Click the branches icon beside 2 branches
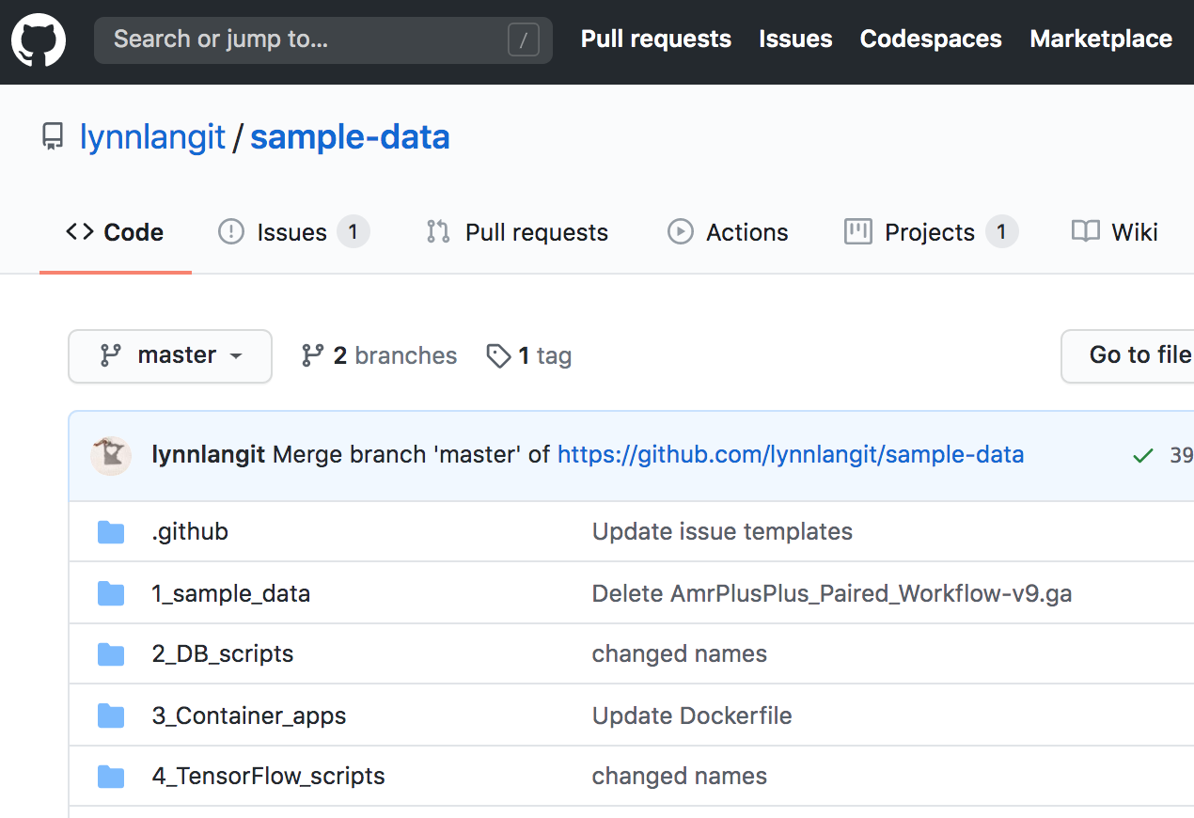The width and height of the screenshot is (1194, 818). coord(312,355)
